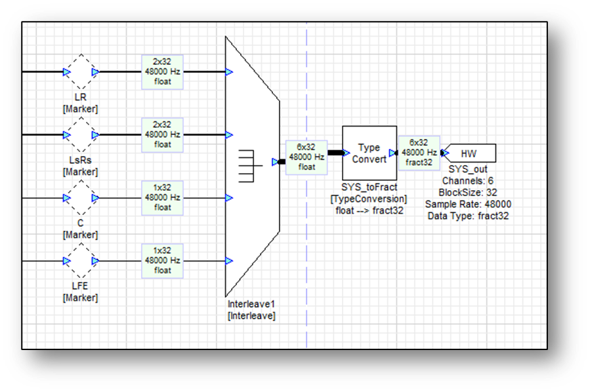
Task: Click the LsRs marker output pin arrow
Action: pyautogui.click(x=96, y=135)
